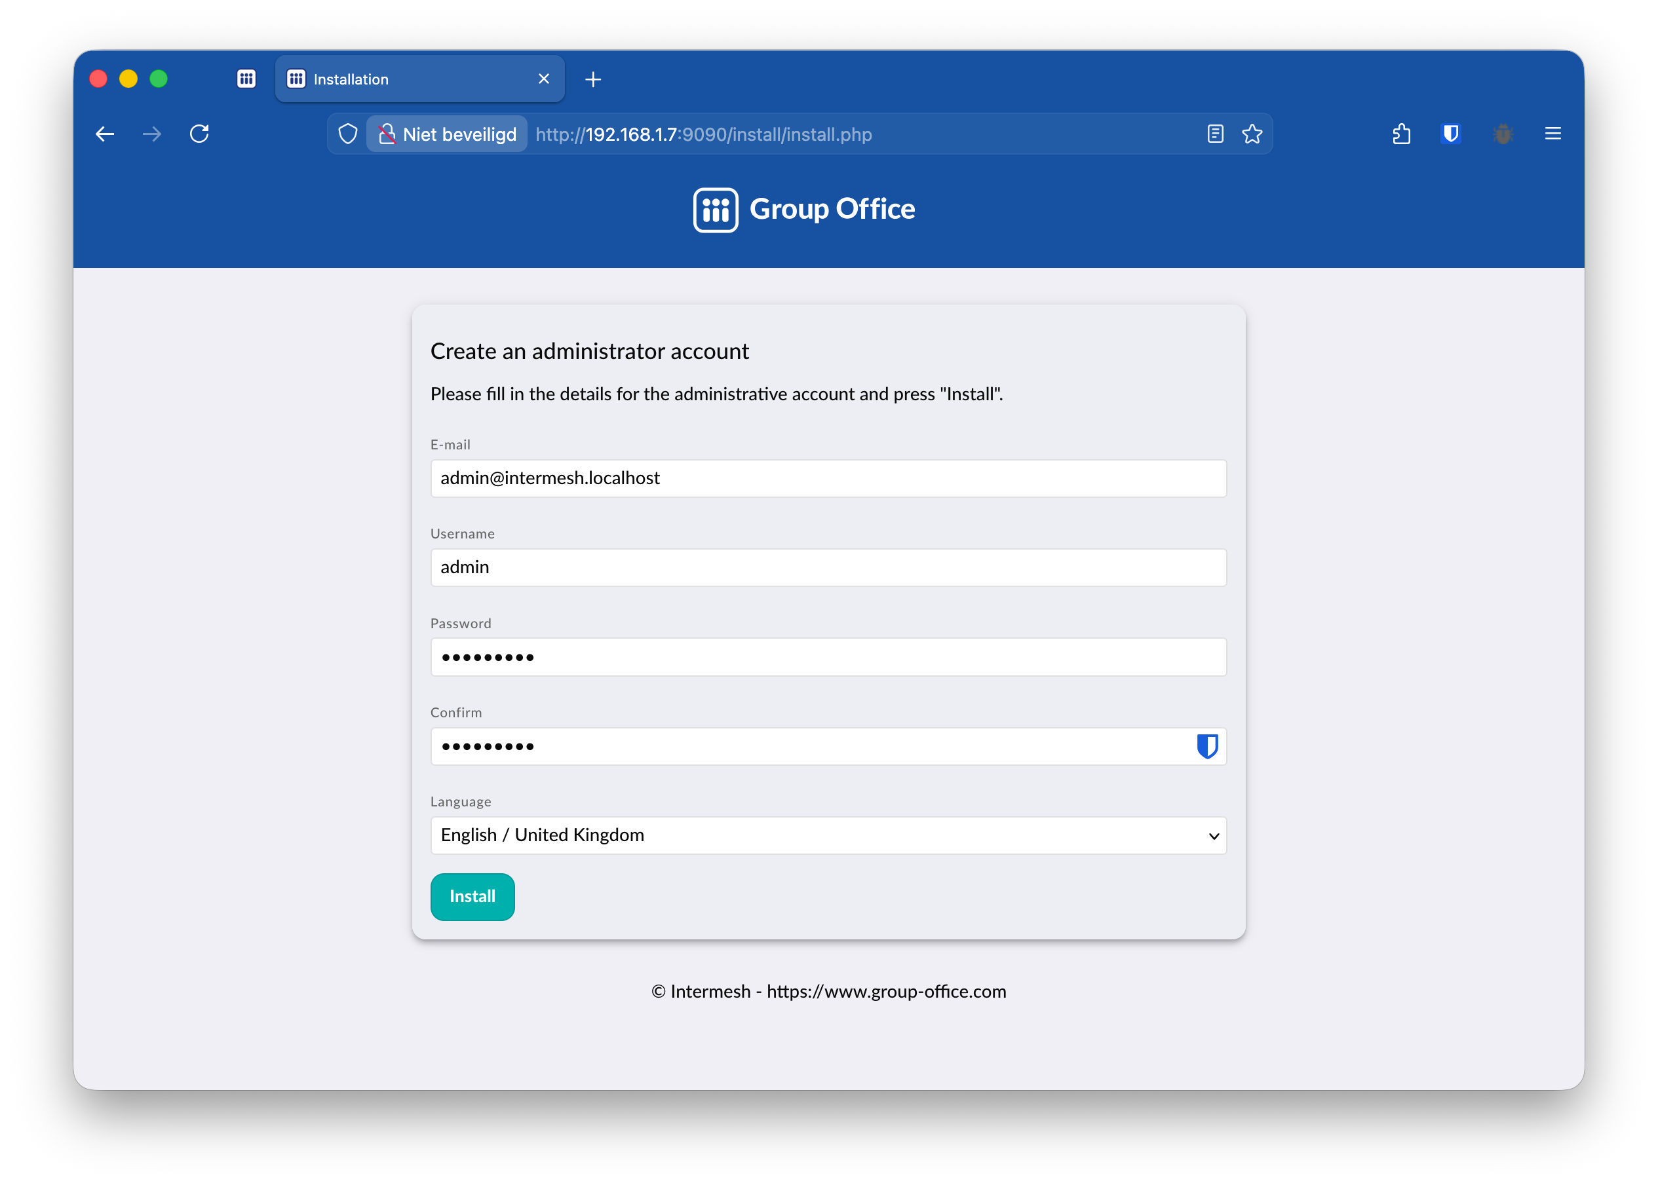Go back using the back arrow
The height and width of the screenshot is (1187, 1658).
[x=105, y=134]
